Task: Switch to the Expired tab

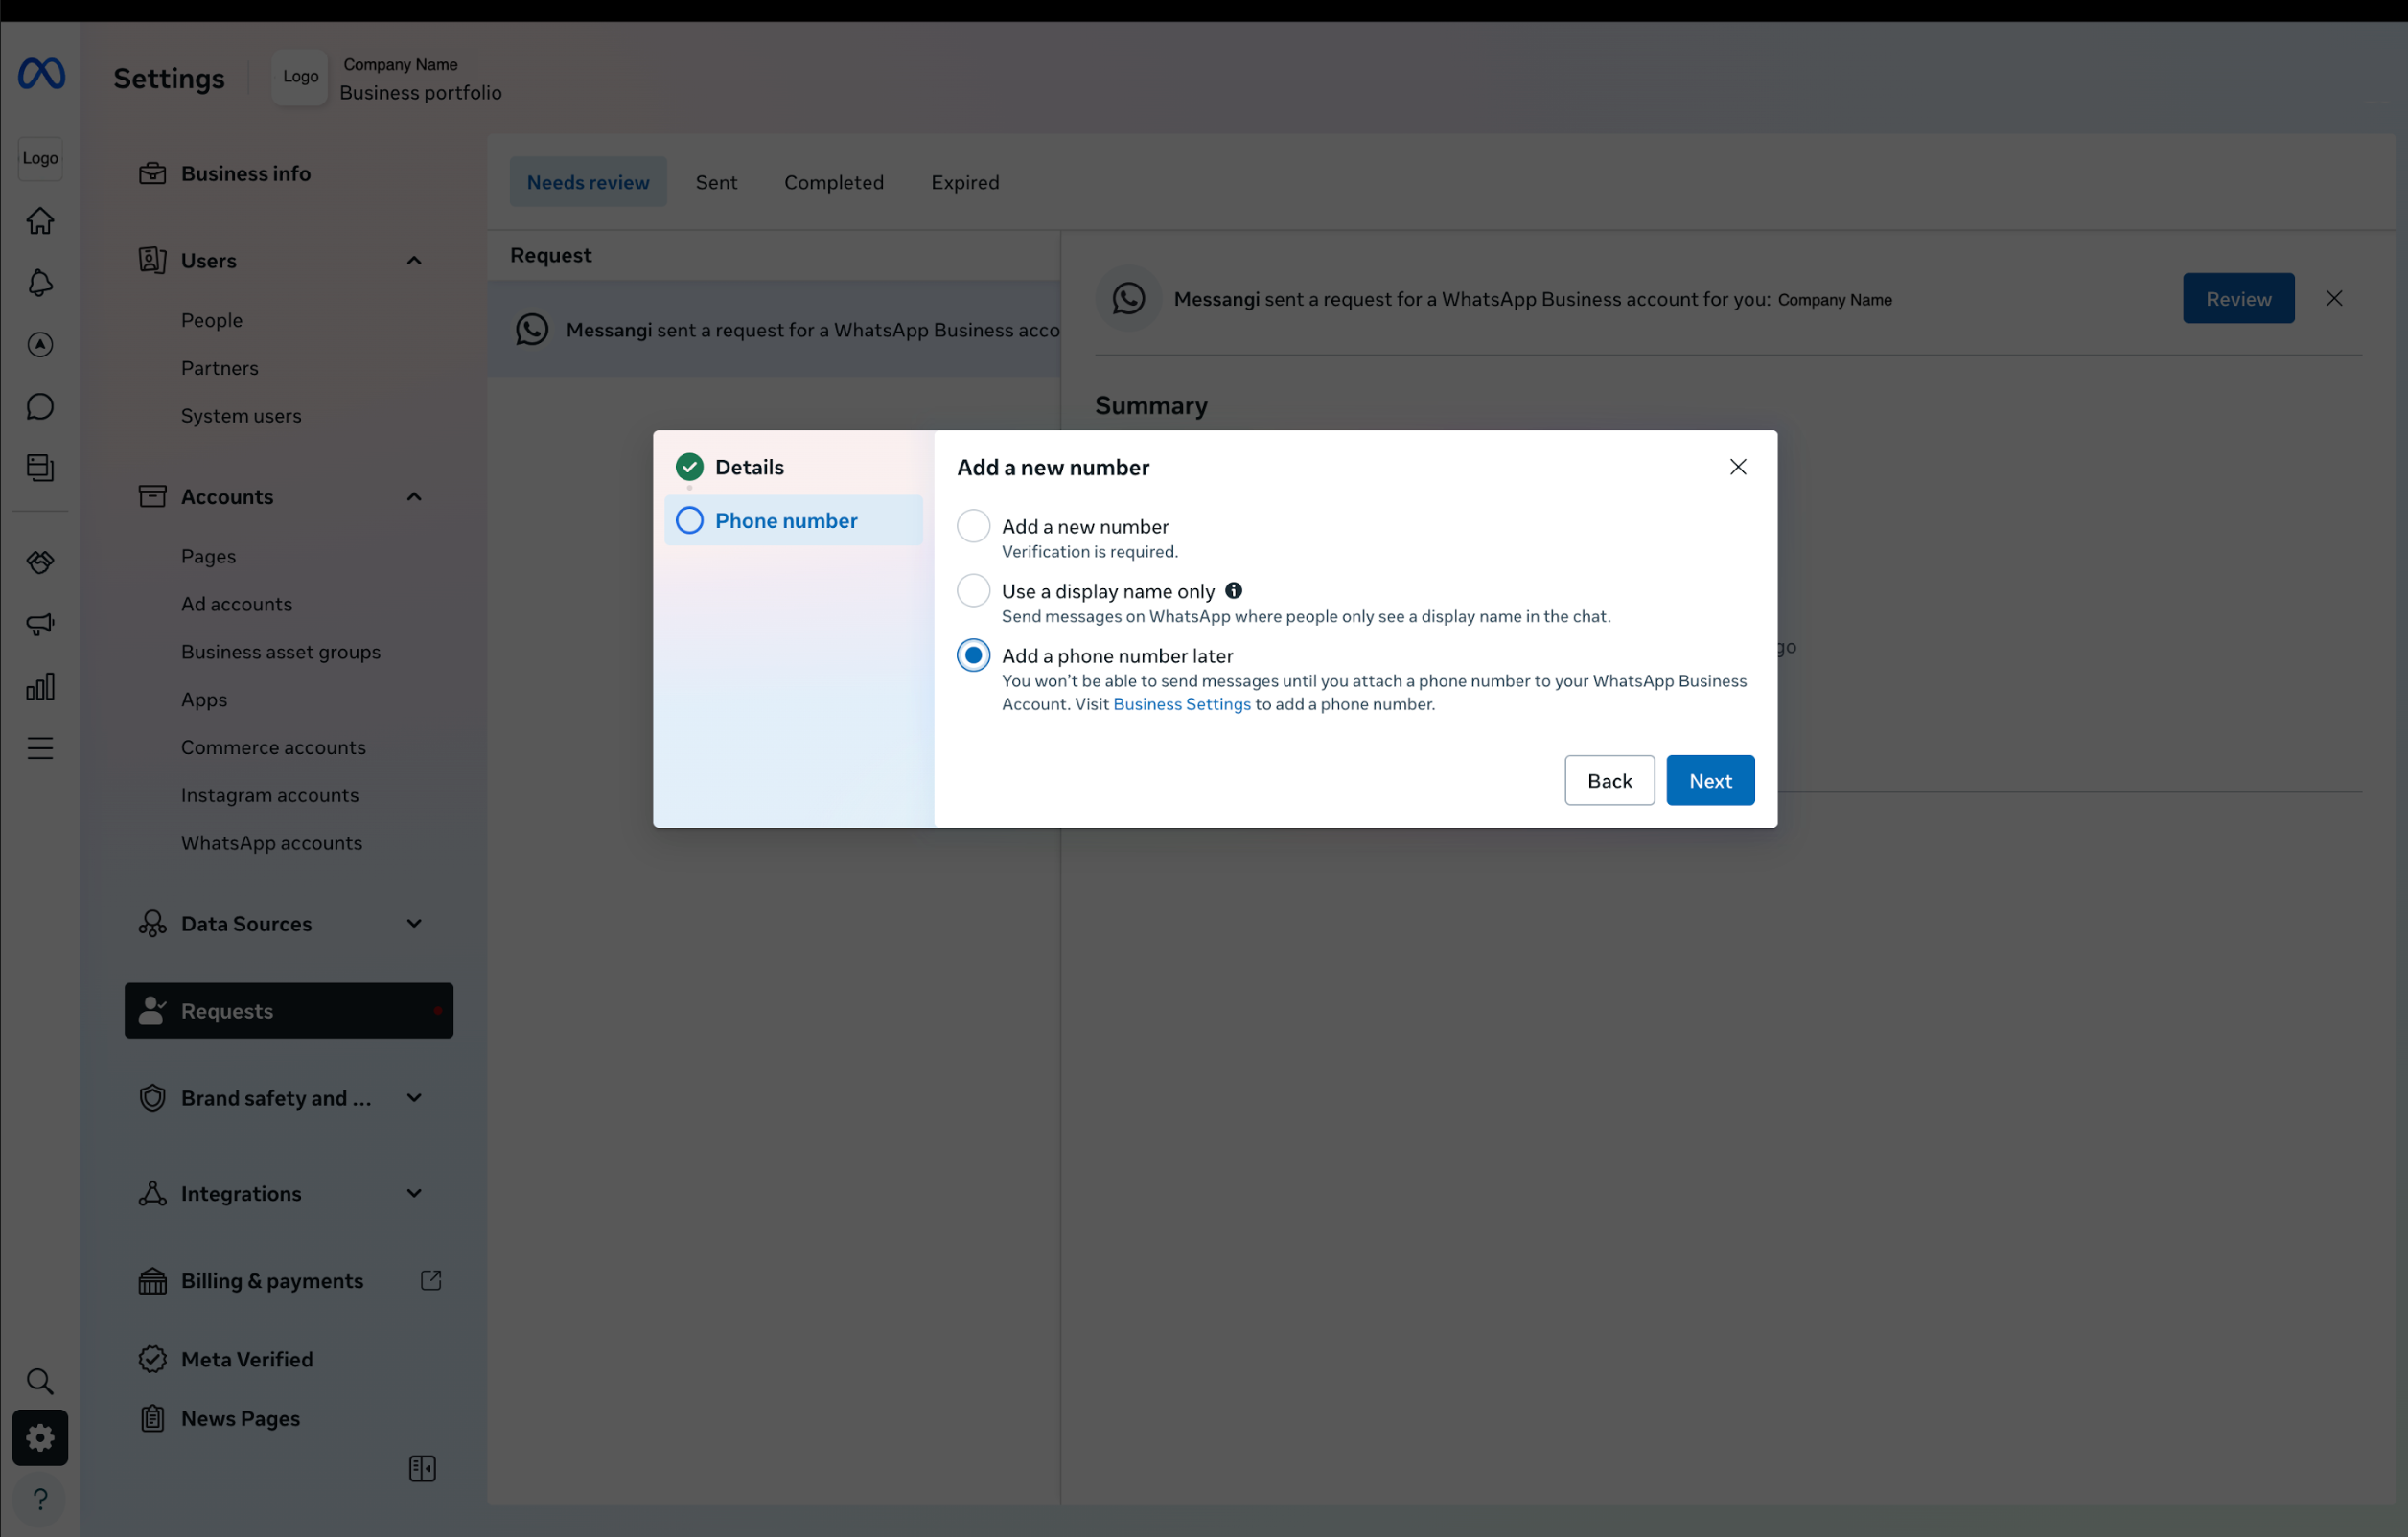Action: pos(964,182)
